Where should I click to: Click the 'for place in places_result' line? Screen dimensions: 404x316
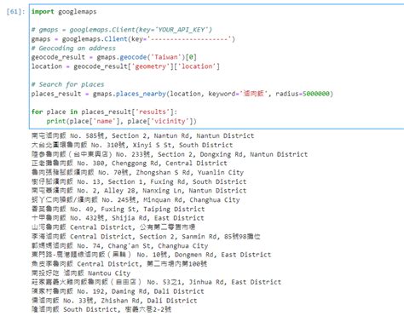click(104, 112)
